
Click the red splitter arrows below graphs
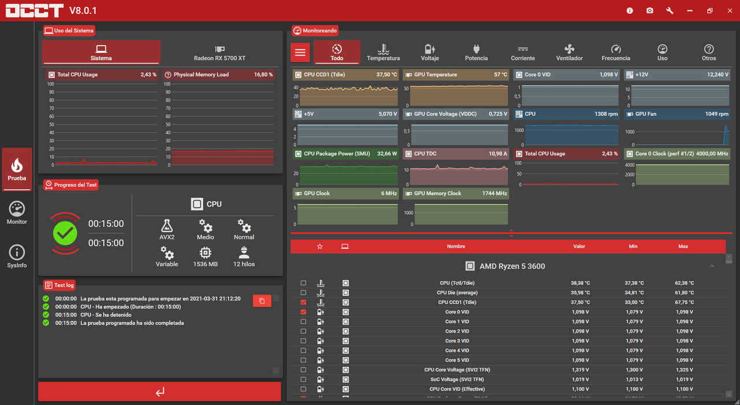pos(511,233)
